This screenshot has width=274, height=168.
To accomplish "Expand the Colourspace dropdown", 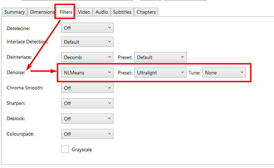I will [x=87, y=134].
